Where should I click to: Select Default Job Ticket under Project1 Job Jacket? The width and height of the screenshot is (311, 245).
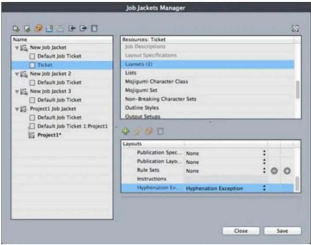(60, 118)
